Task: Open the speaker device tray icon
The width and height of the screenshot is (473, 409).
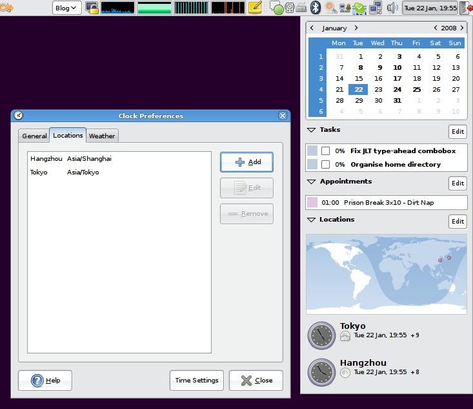Action: tap(290, 8)
